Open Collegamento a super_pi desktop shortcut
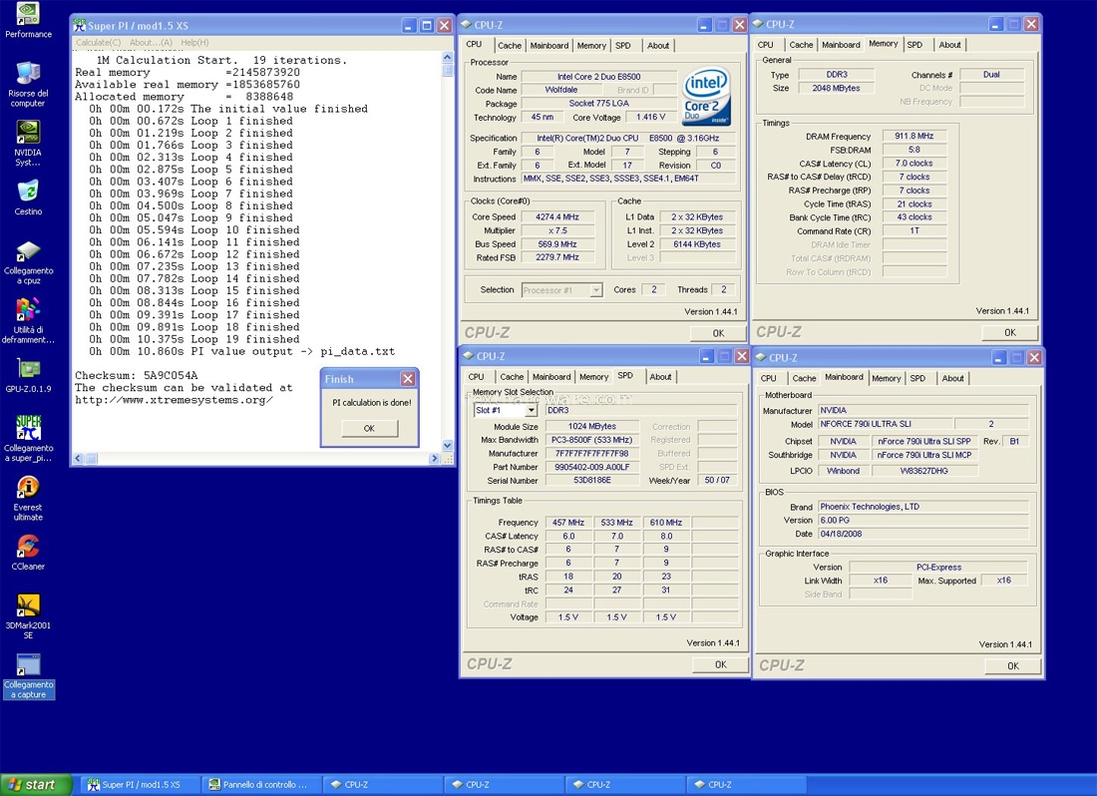The height and width of the screenshot is (796, 1097). coord(28,438)
